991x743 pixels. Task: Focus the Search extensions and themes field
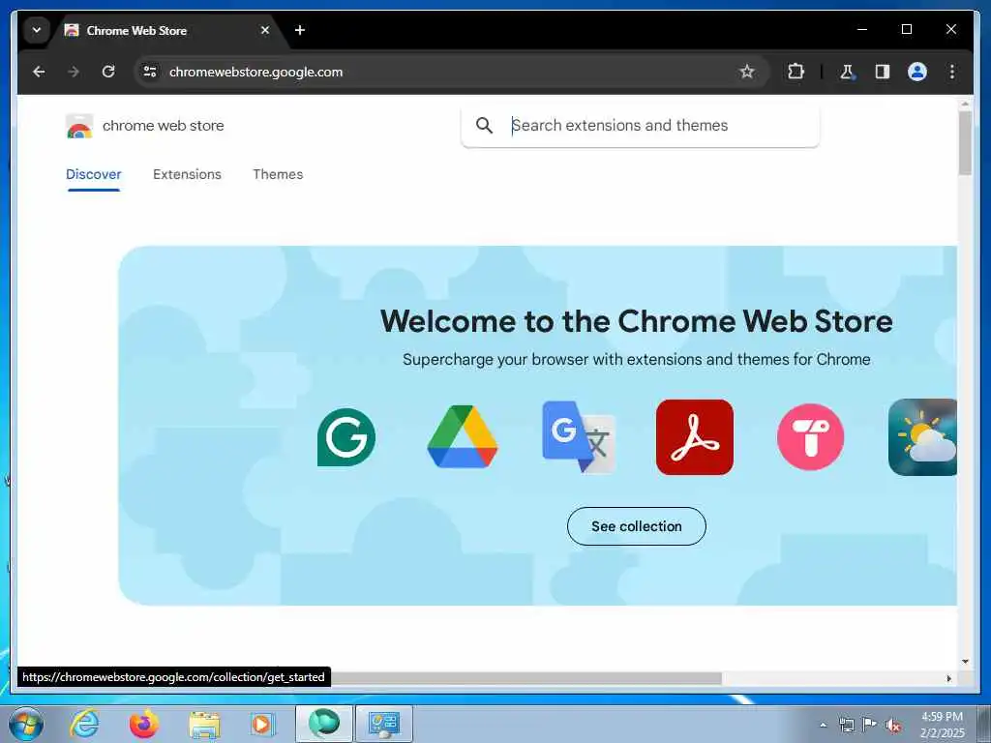coord(640,126)
